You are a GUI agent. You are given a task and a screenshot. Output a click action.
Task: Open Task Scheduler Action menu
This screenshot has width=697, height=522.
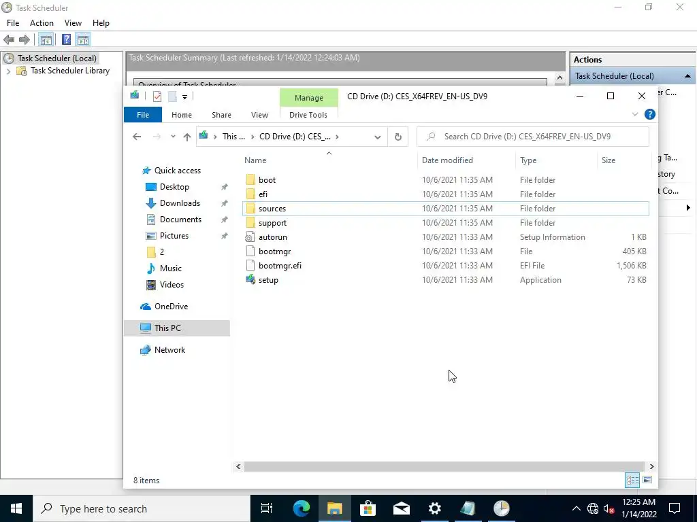coord(42,23)
